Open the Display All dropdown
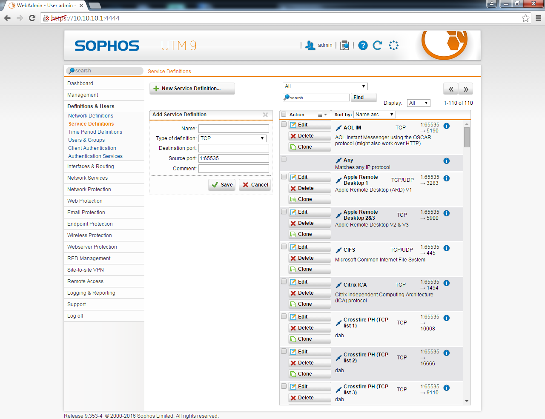The width and height of the screenshot is (545, 419). (419, 103)
